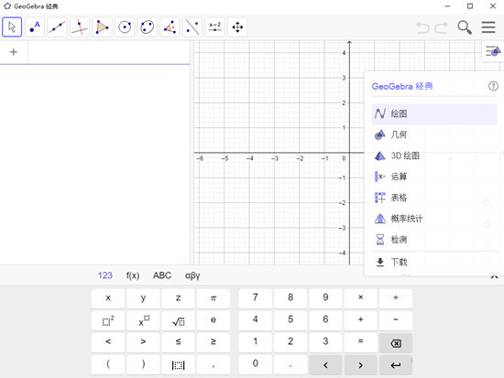Switch keyboard to f(x) tab

(133, 275)
